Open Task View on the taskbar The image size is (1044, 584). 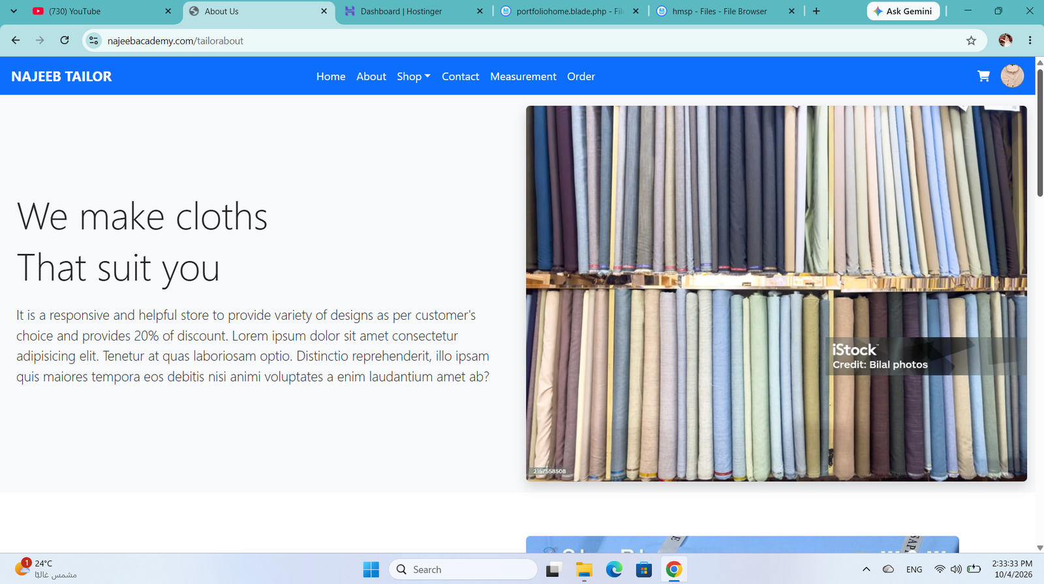tap(553, 570)
